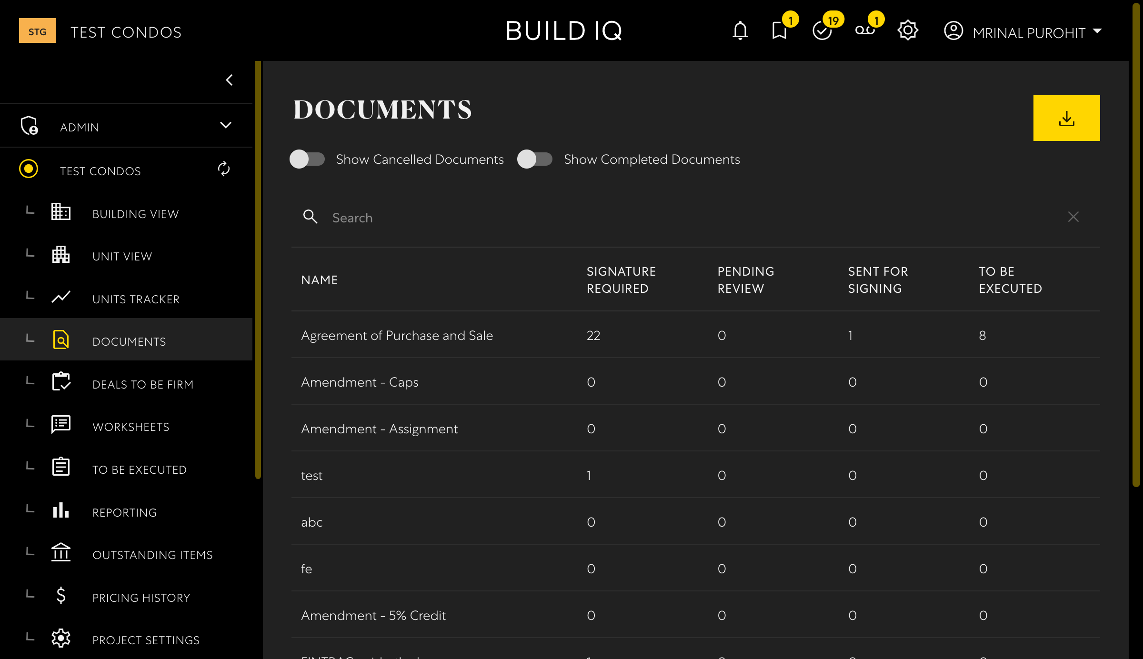This screenshot has width=1143, height=659.
Task: Click the Test Condos title in the header
Action: click(x=126, y=32)
